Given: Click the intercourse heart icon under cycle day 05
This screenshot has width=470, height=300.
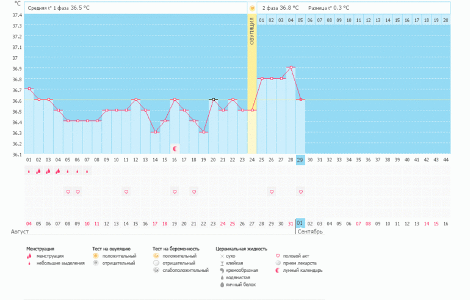Looking at the screenshot, I should click(x=68, y=192).
